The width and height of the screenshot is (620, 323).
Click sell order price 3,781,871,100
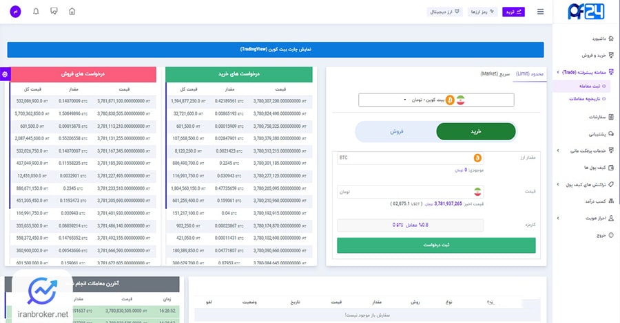(124, 101)
